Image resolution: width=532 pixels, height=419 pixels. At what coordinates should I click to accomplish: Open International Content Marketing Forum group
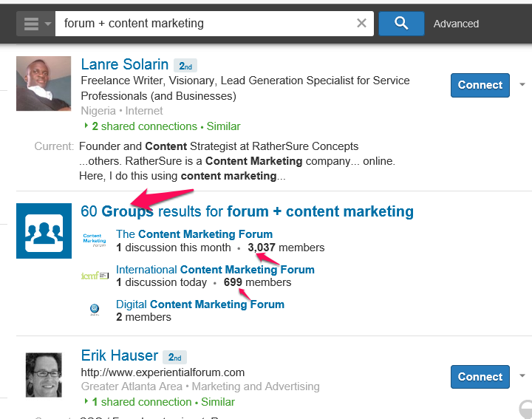coord(215,270)
